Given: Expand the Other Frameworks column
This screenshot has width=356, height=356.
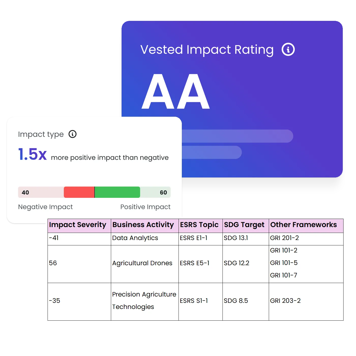Looking at the screenshot, I should click(x=303, y=225).
